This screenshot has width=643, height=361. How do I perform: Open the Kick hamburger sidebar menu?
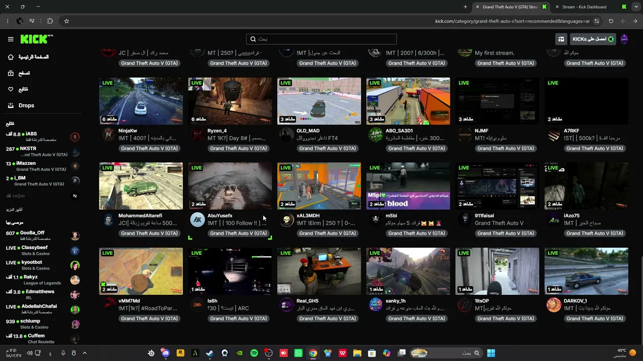click(x=11, y=39)
